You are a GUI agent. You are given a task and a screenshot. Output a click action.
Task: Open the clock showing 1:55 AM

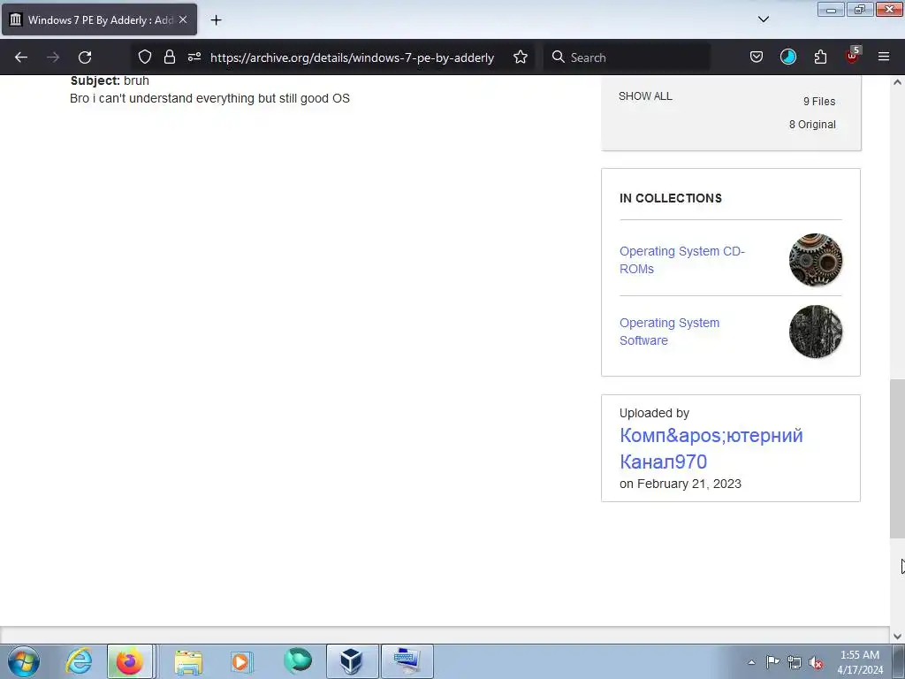tap(860, 662)
